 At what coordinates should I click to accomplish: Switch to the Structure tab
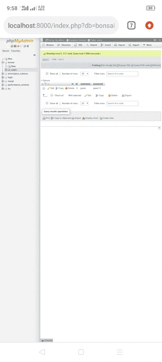[x=64, y=45]
